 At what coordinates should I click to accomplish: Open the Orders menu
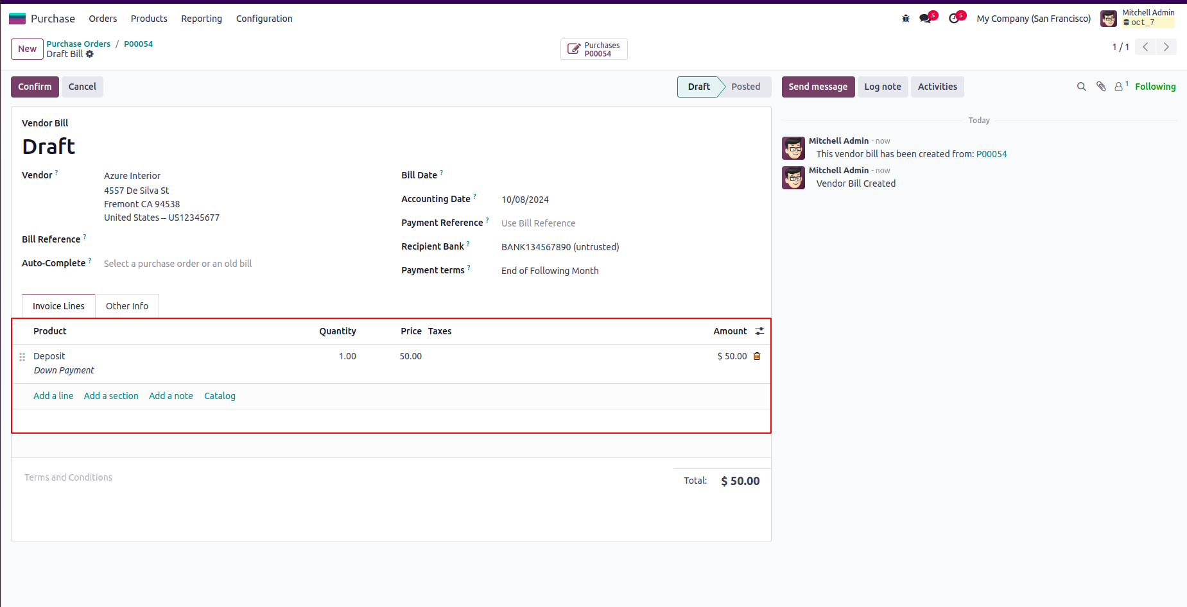click(x=103, y=19)
